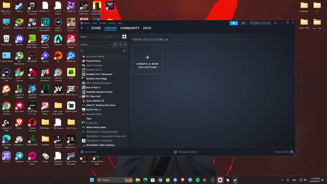
Task: Click the Rocket League desktop icon
Action: click(x=45, y=41)
